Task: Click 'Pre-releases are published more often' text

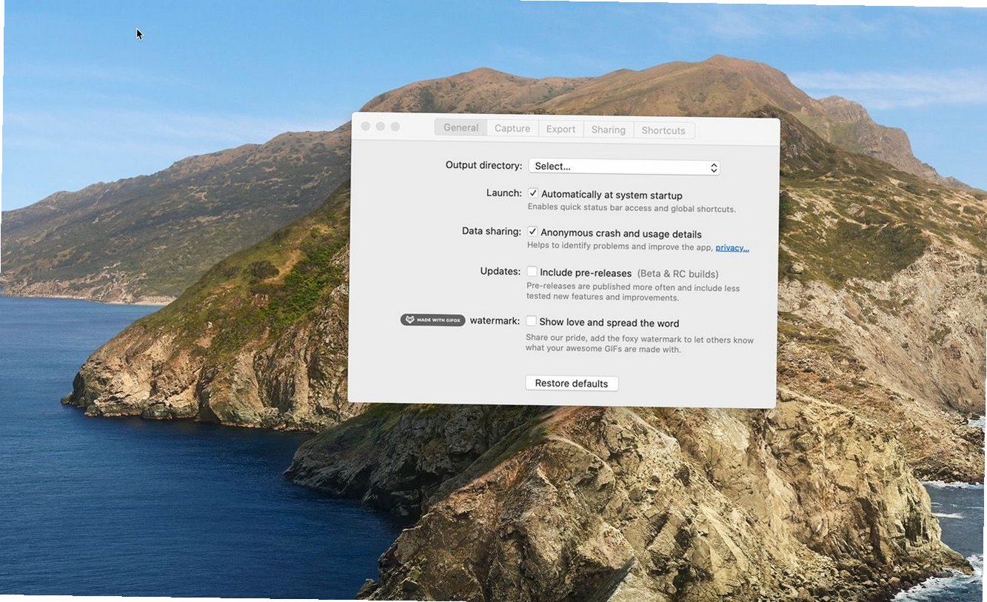Action: coord(633,292)
